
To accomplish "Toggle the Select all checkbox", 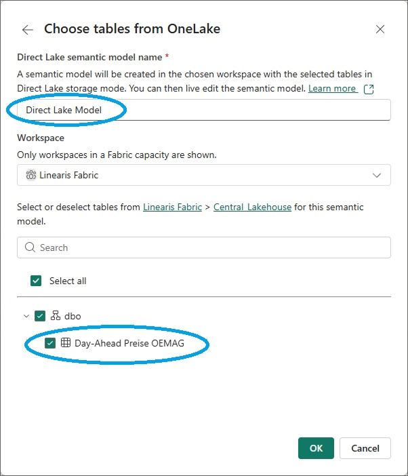I will 36,281.
